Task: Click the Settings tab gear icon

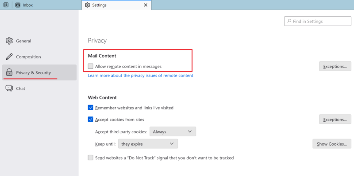Action: coord(87,5)
